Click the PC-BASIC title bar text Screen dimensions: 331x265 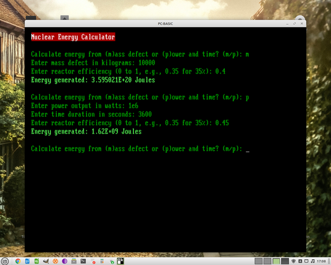point(165,23)
